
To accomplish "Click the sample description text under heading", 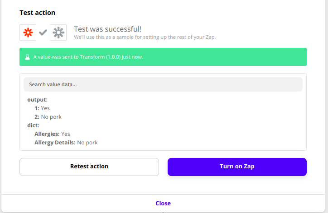I will tap(145, 37).
